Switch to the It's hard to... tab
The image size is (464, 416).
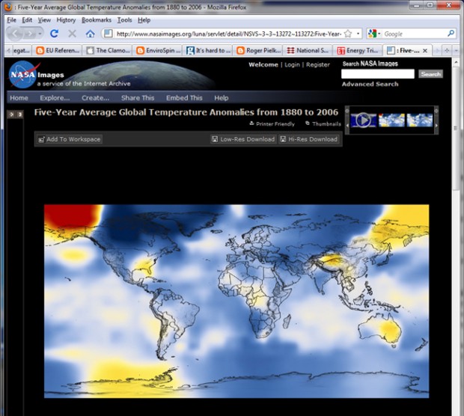tap(208, 50)
